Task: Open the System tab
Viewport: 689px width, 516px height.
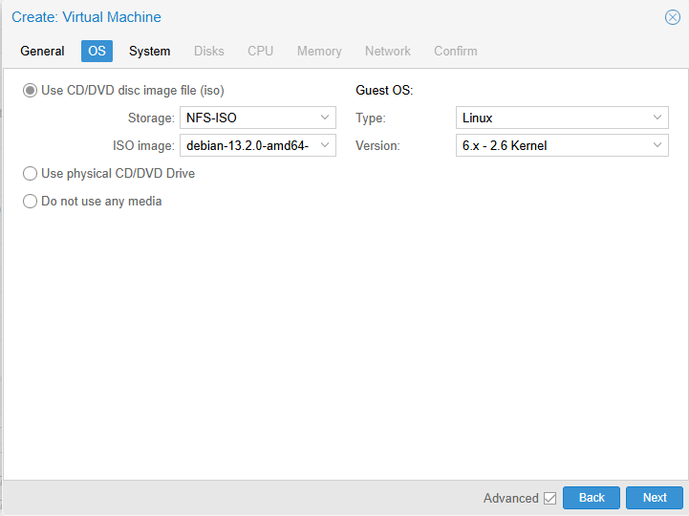Action: point(149,52)
